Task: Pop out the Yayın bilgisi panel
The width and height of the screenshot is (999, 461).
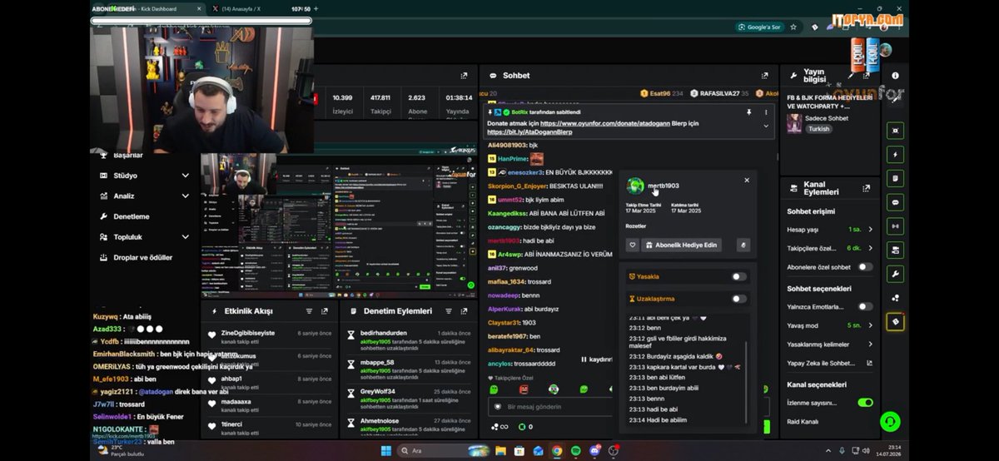Action: point(866,76)
